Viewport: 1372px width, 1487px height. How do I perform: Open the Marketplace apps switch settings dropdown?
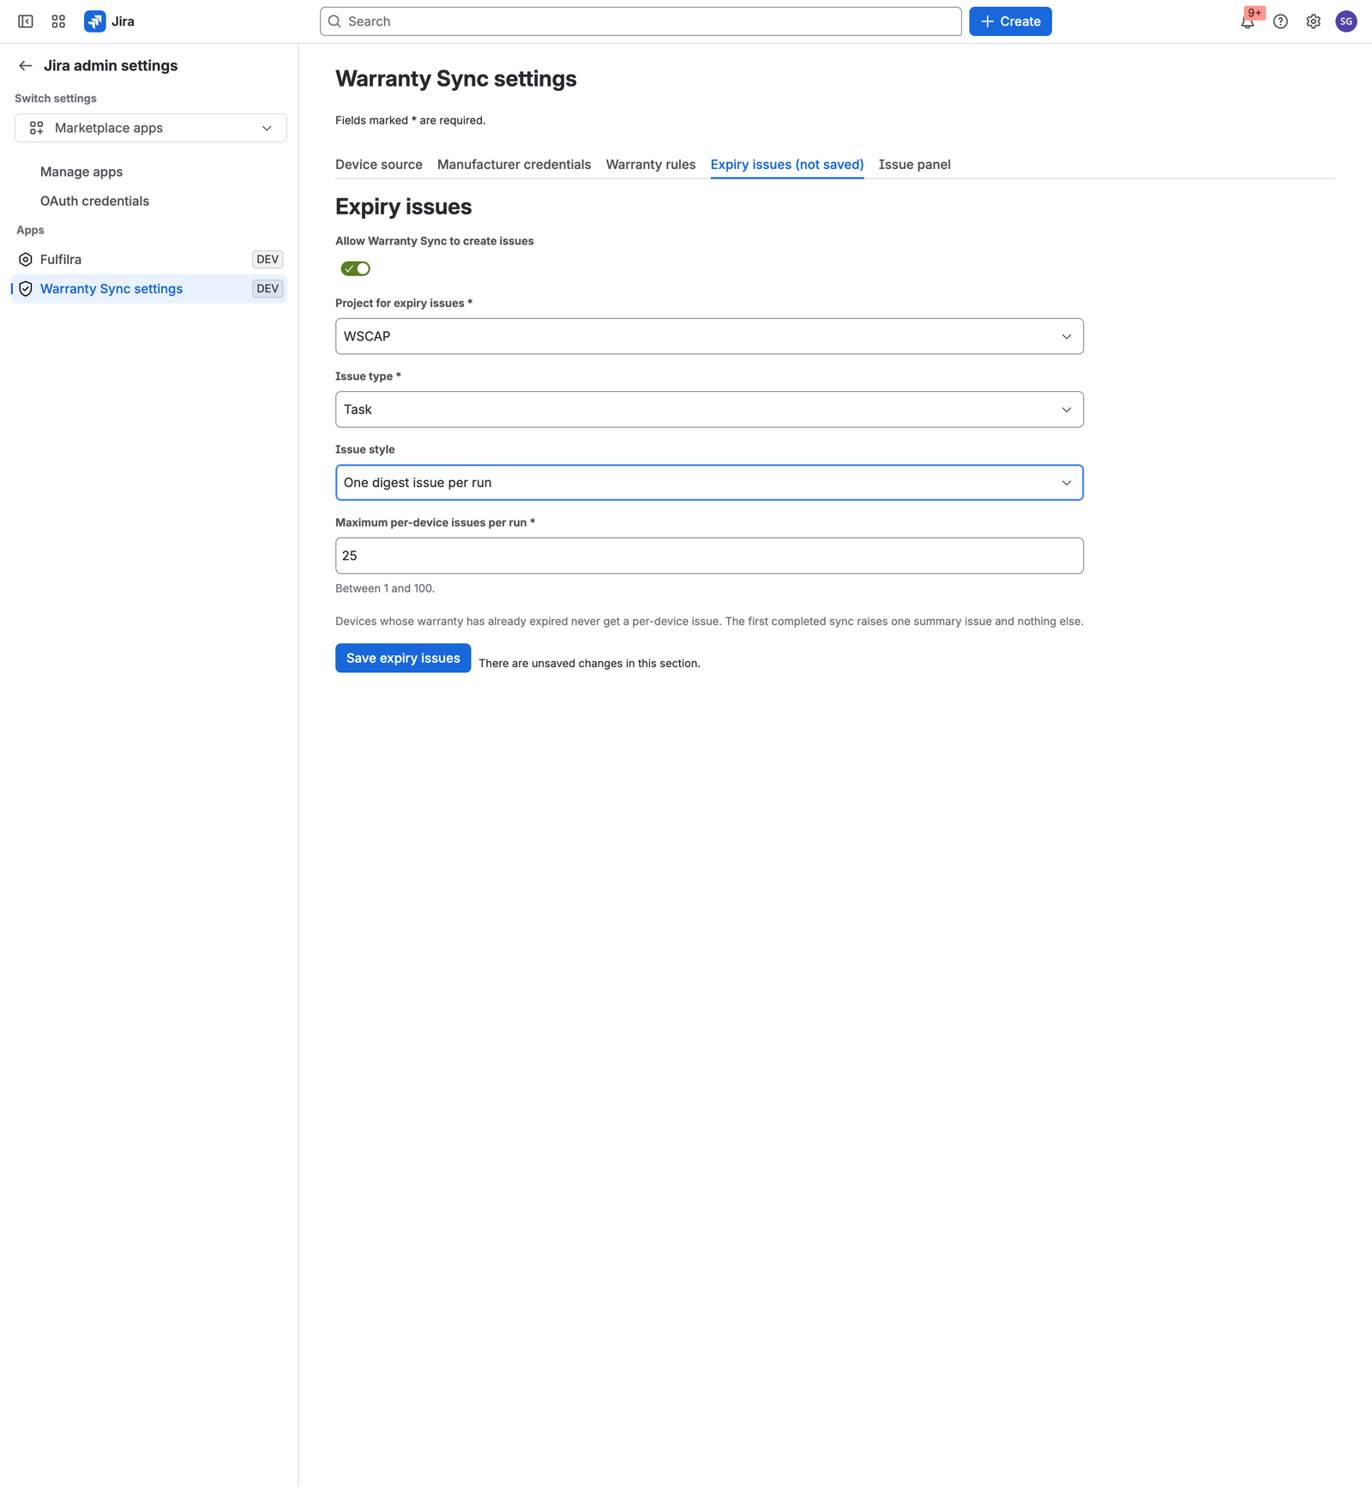pyautogui.click(x=151, y=128)
